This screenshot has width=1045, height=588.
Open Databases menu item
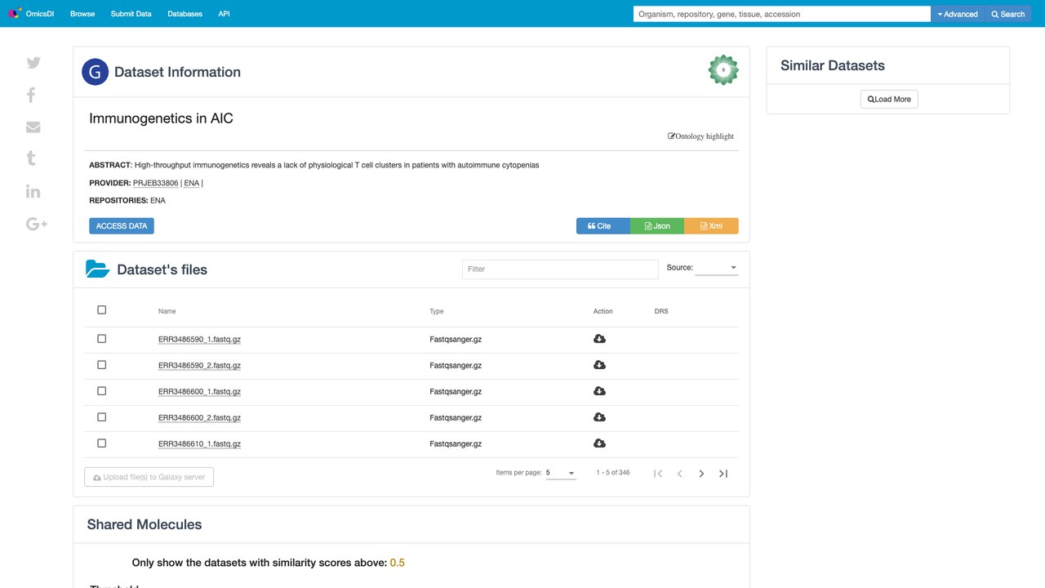[185, 14]
